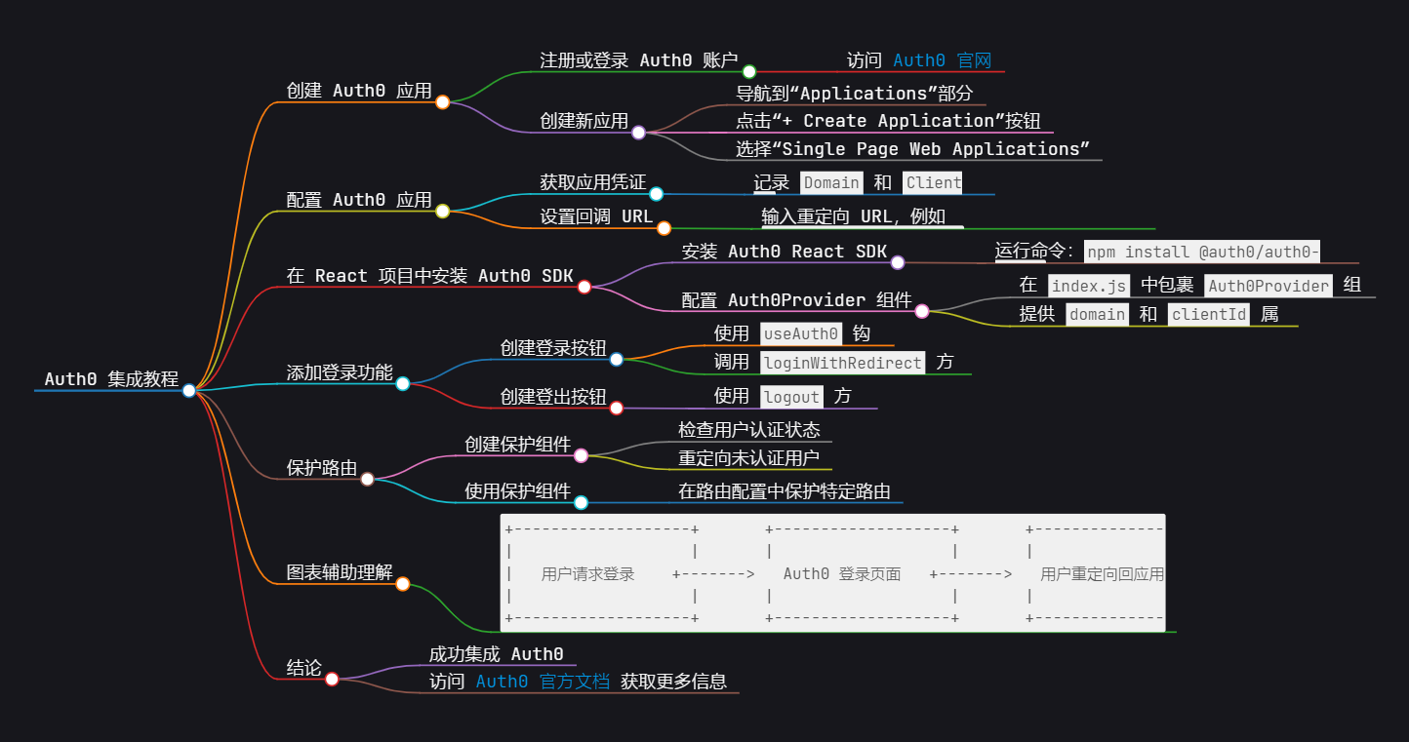1409x742 pixels.
Task: Click the loginWithRedirect code chip
Action: pyautogui.click(x=843, y=363)
